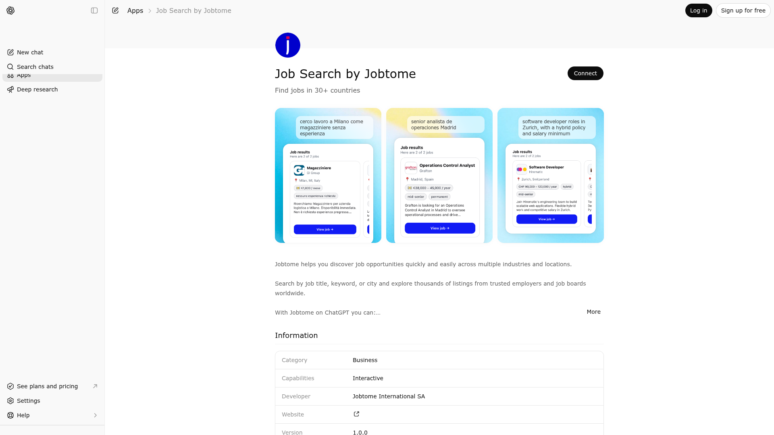Open Search chats via the magnifier icon

(10, 67)
